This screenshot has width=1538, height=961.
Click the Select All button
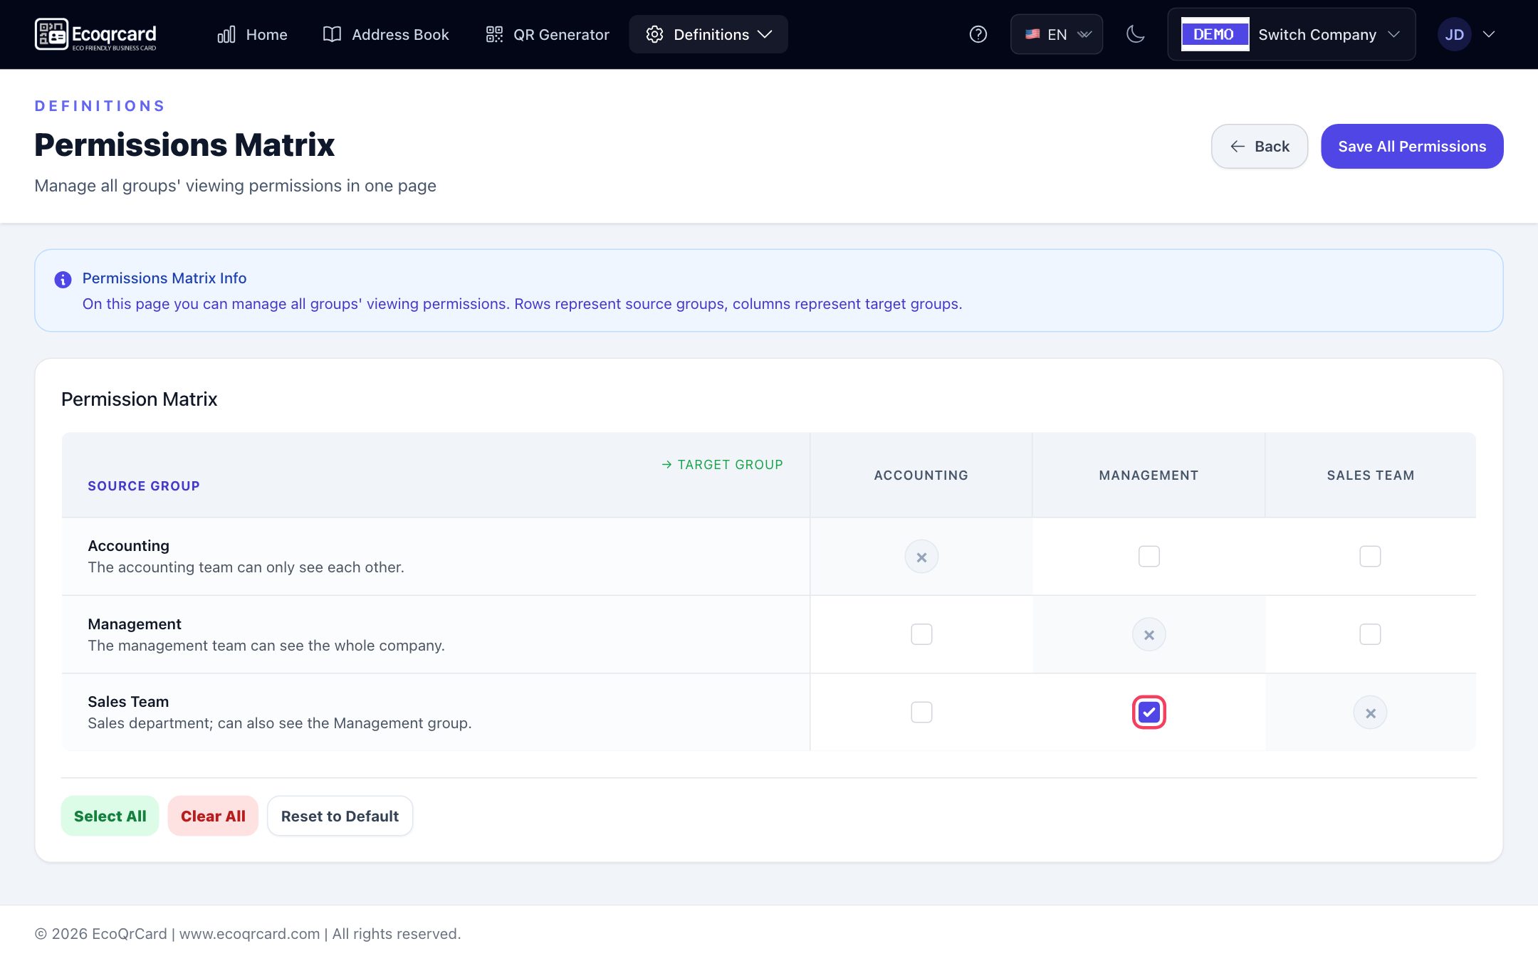pyautogui.click(x=110, y=816)
